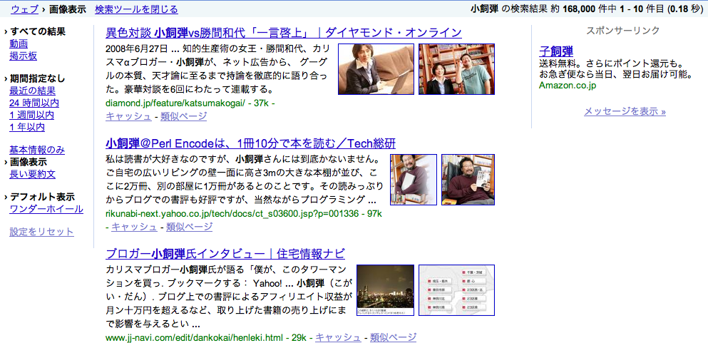This screenshot has height=343, width=708.
Task: Click the 期間指定なし heading
Action: pyautogui.click(x=38, y=79)
